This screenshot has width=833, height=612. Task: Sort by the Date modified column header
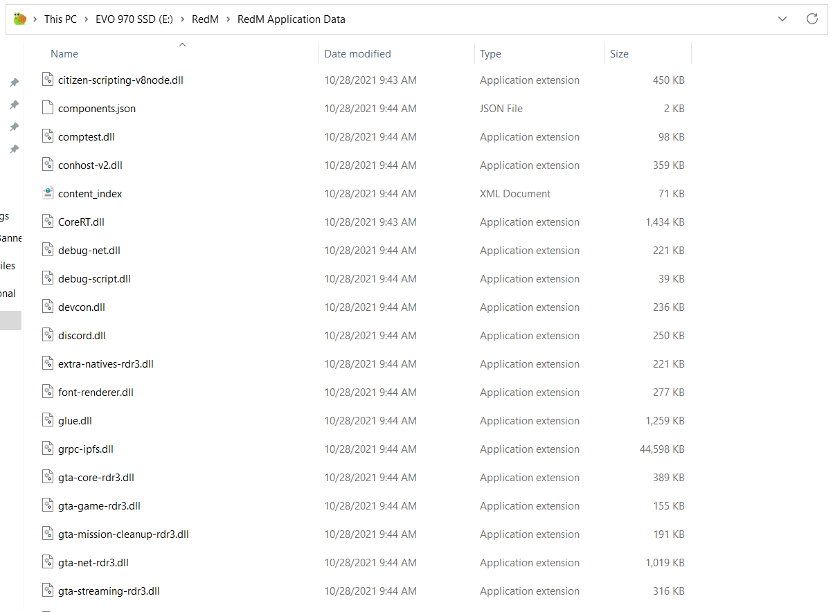click(357, 53)
